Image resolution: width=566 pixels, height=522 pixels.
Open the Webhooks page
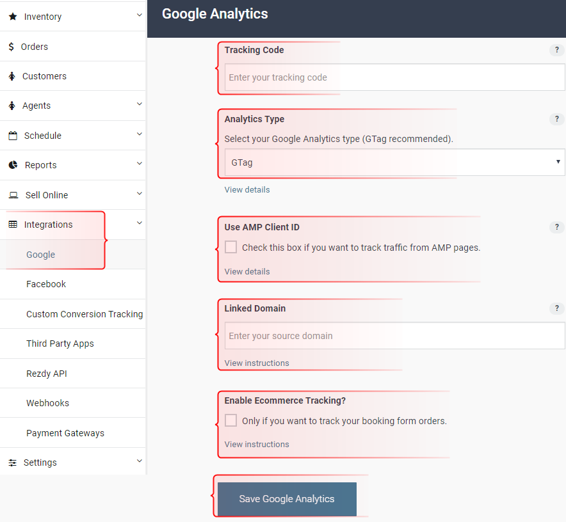[72, 403]
